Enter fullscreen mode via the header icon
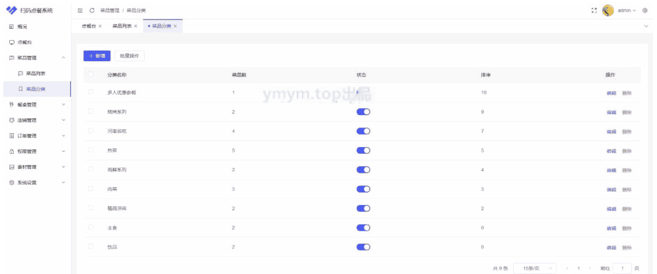This screenshot has width=657, height=274. click(x=594, y=11)
